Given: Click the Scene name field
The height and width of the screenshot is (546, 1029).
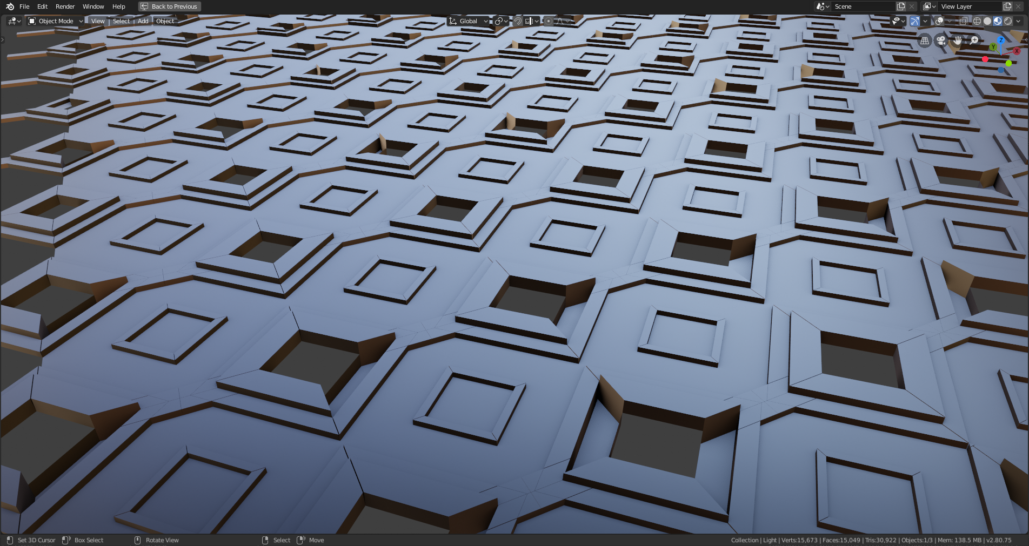Looking at the screenshot, I should [863, 6].
